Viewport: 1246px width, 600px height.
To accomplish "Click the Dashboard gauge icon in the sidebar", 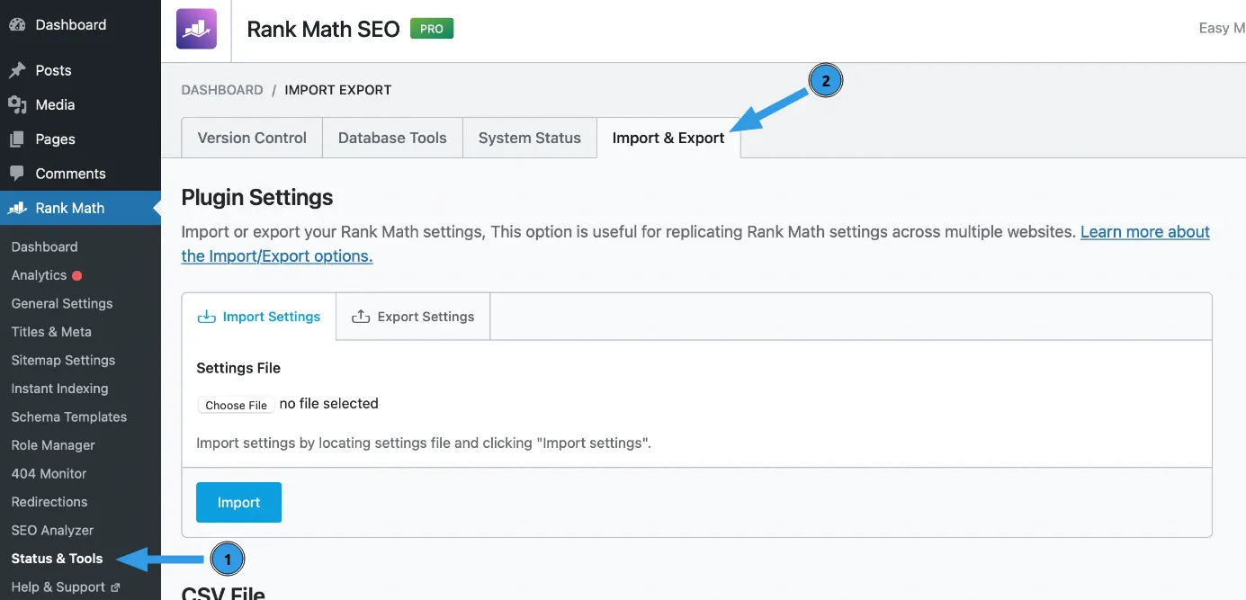I will click(x=17, y=24).
